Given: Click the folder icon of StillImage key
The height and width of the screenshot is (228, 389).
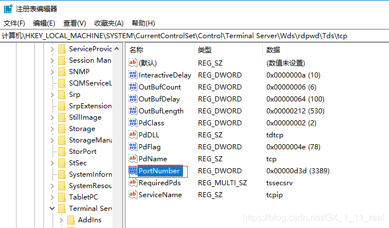Looking at the screenshot, I should pyautogui.click(x=62, y=117).
